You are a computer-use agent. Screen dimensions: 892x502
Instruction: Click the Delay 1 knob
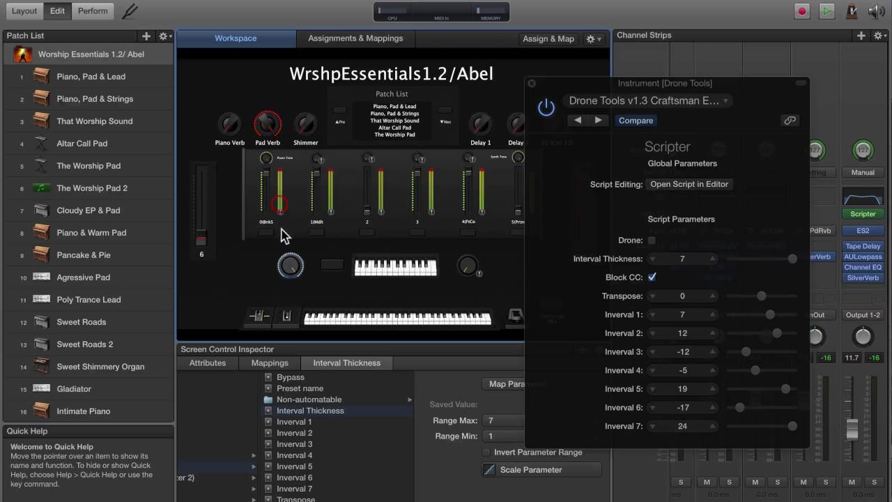click(480, 125)
